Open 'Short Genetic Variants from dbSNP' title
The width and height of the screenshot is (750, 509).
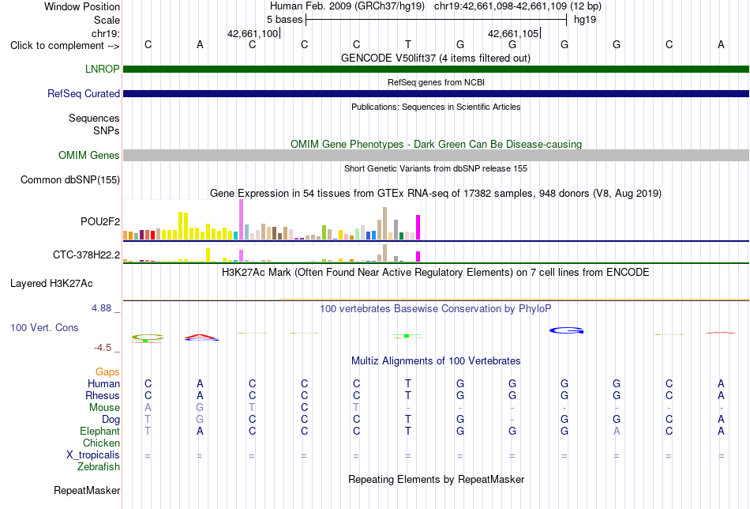(436, 168)
